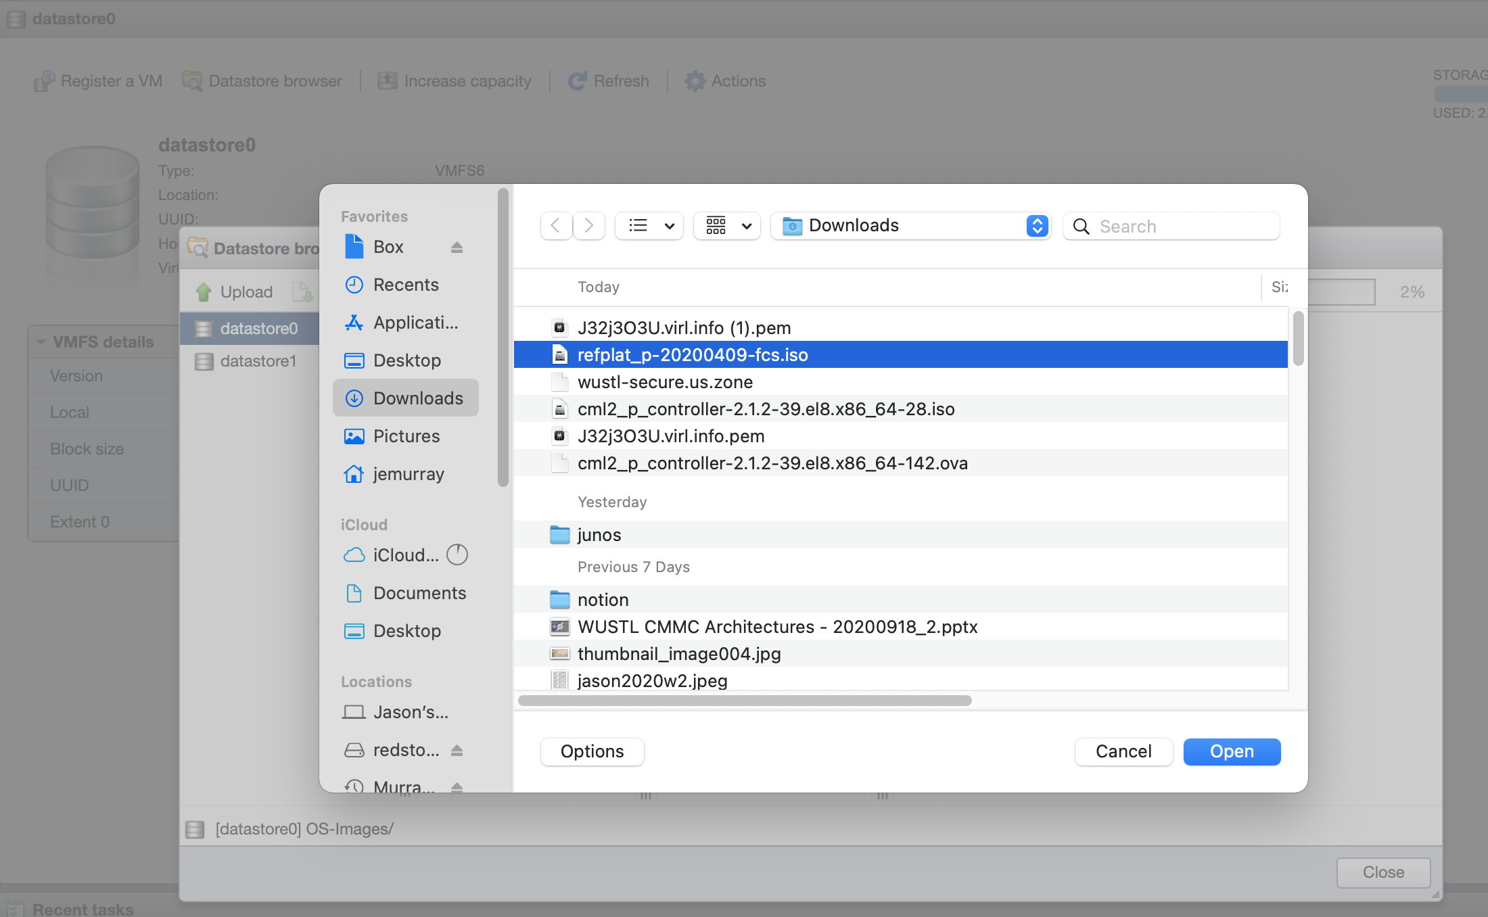Select datastore0 in Datastore browser list
1488x917 pixels.
(x=250, y=329)
